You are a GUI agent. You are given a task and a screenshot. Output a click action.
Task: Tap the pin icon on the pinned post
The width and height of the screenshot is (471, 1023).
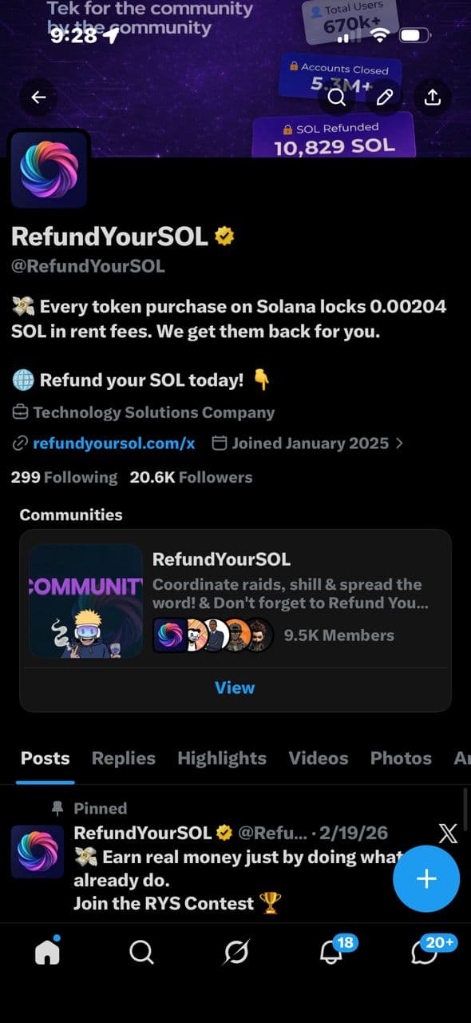pyautogui.click(x=57, y=808)
